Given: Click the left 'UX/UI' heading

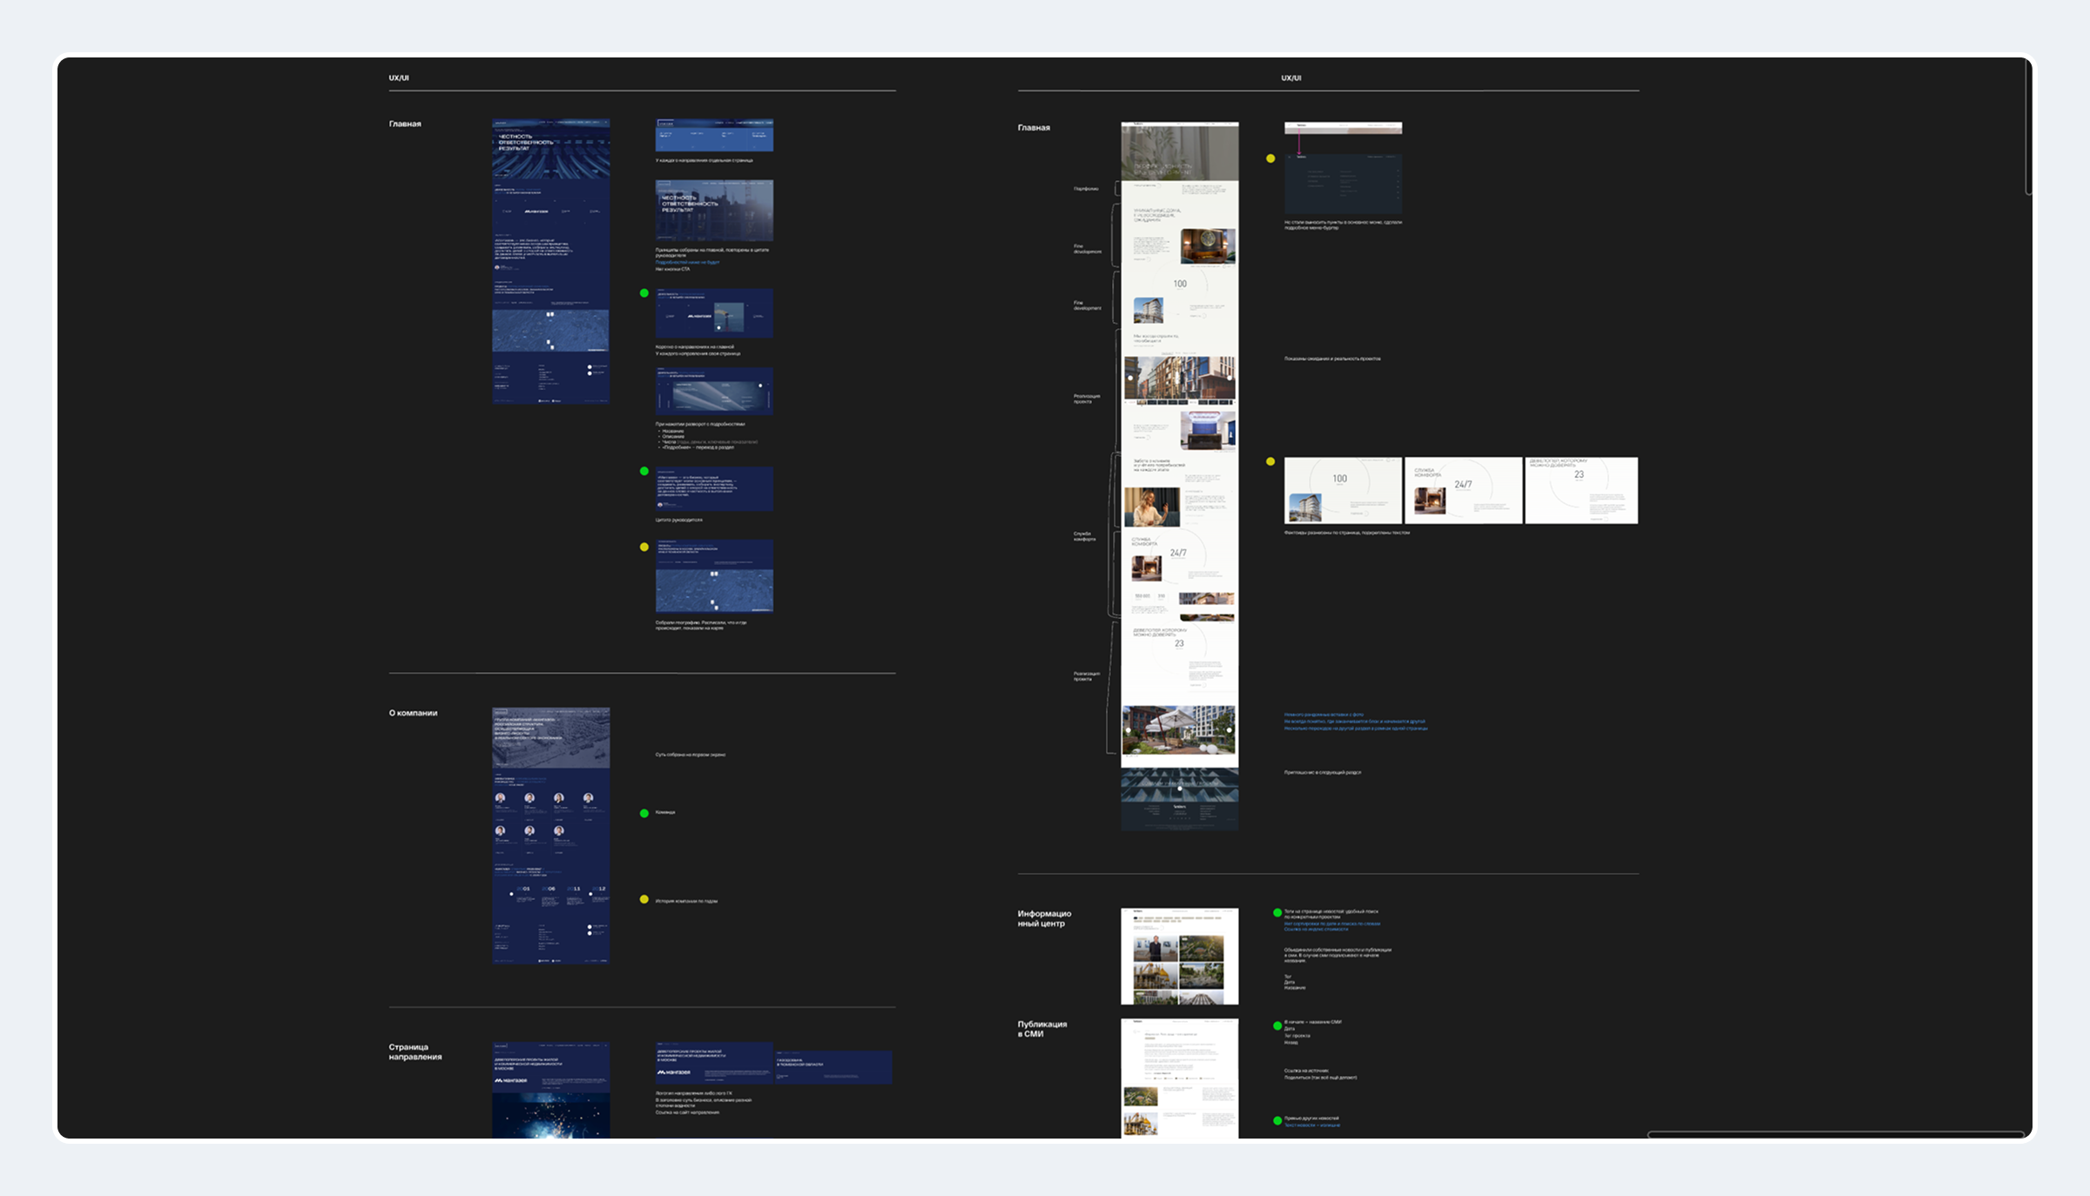Looking at the screenshot, I should [x=399, y=77].
